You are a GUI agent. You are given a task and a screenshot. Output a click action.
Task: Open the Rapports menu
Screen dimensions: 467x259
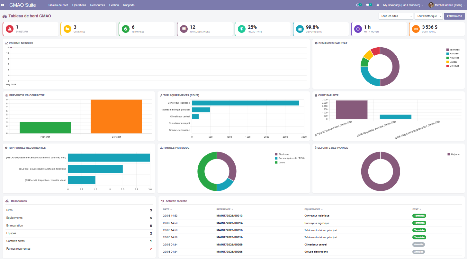(129, 5)
